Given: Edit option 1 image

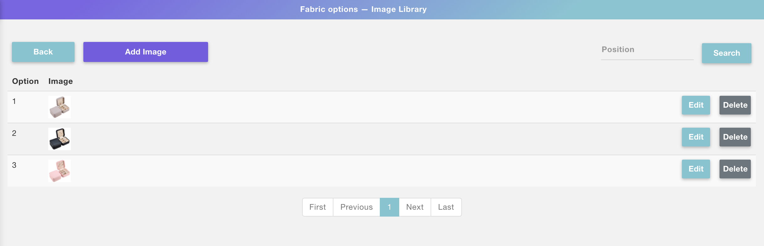Looking at the screenshot, I should tap(696, 105).
